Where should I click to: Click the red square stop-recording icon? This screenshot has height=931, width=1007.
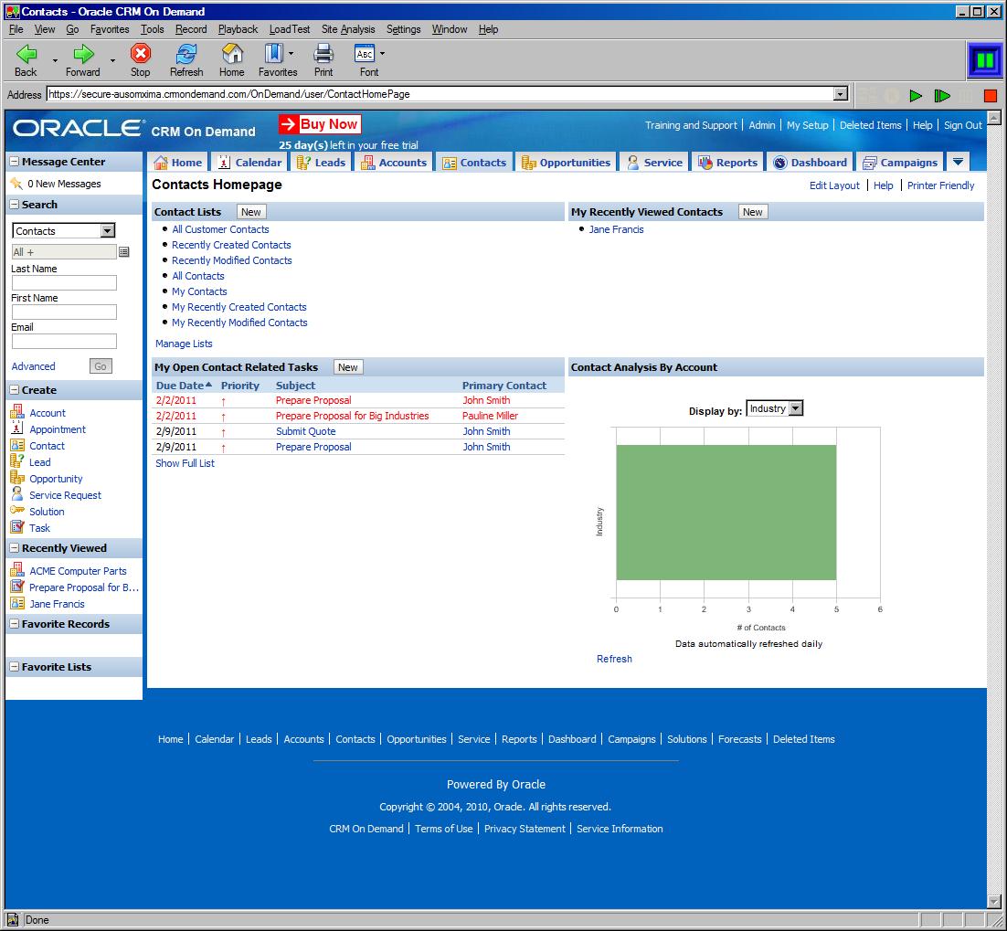point(991,96)
